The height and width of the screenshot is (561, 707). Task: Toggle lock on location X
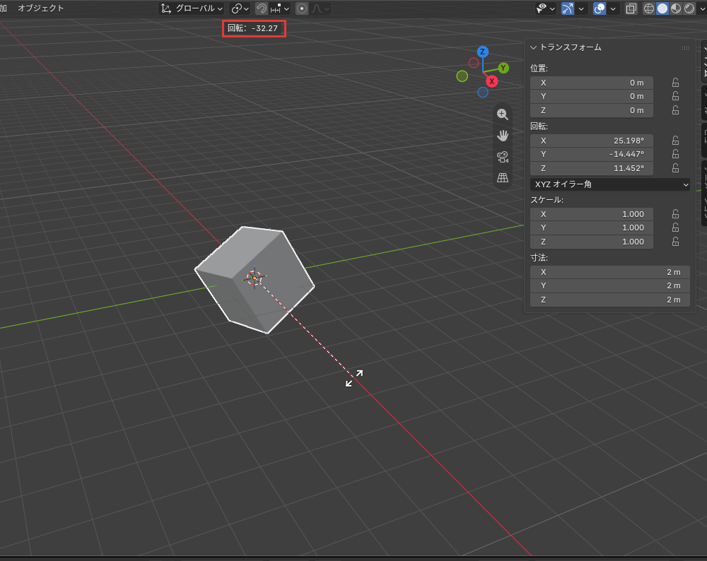[675, 83]
